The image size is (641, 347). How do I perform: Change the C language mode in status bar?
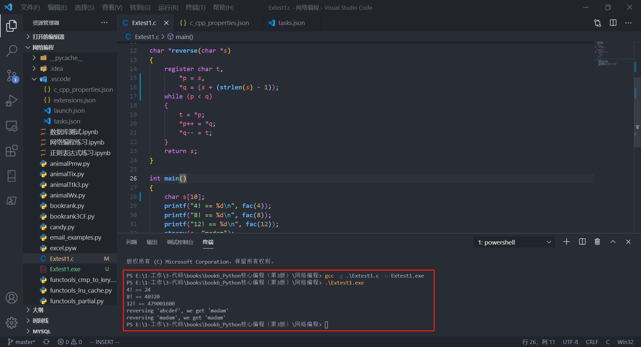tap(608, 342)
